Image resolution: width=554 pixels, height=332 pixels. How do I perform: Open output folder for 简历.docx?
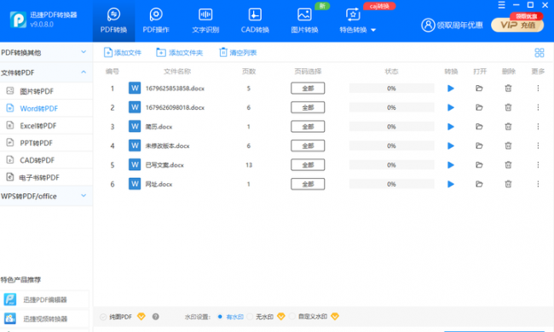point(479,127)
